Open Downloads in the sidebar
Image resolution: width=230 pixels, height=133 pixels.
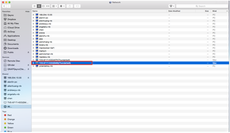(x=13, y=48)
